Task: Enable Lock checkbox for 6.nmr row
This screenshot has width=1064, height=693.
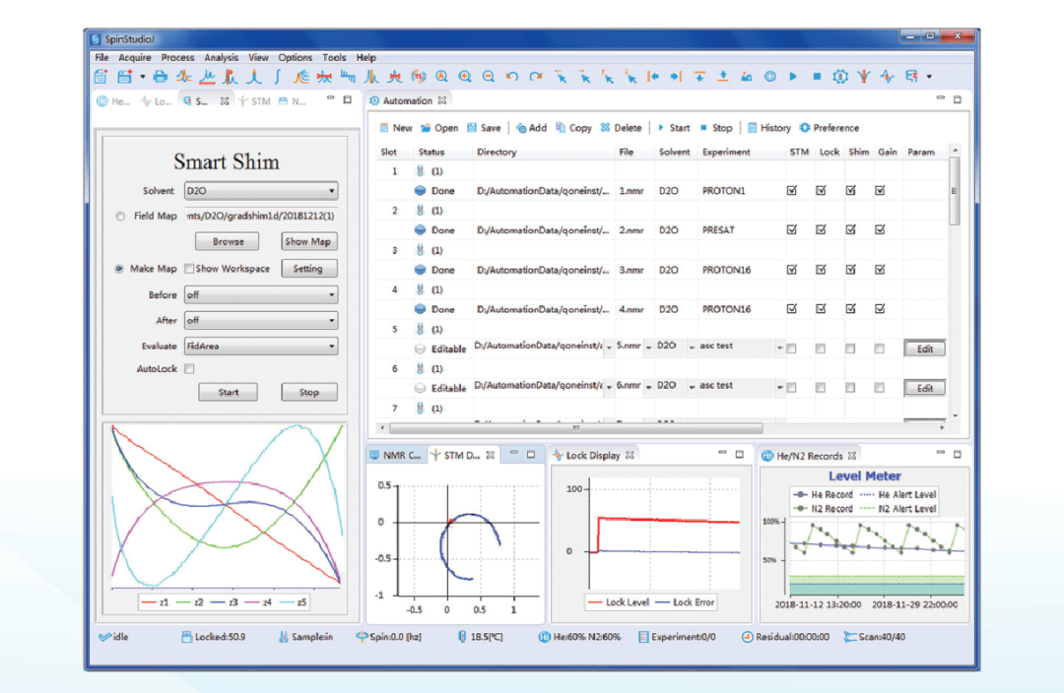Action: point(821,388)
